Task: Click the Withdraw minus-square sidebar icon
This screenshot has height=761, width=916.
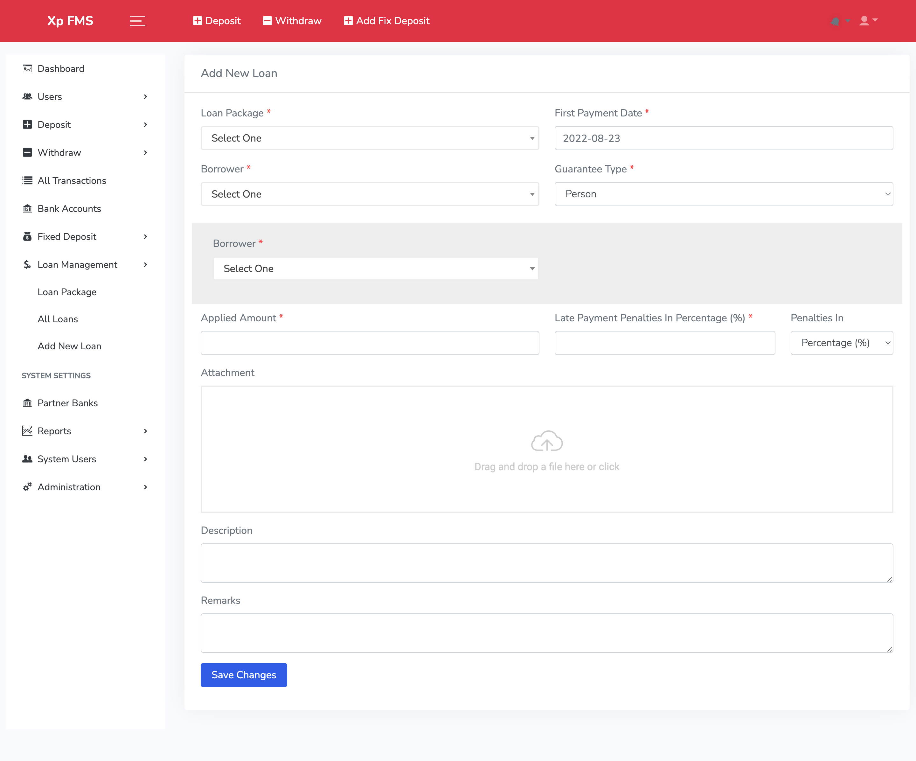Action: coord(27,152)
